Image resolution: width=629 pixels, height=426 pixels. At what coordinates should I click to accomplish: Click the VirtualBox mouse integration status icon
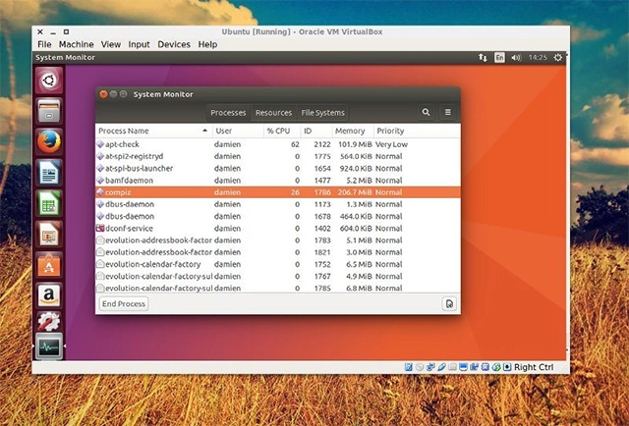496,367
